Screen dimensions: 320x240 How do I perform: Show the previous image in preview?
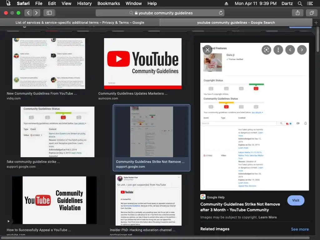click(290, 50)
